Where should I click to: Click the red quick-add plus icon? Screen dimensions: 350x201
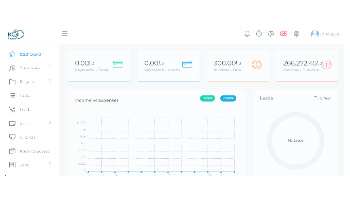284,33
